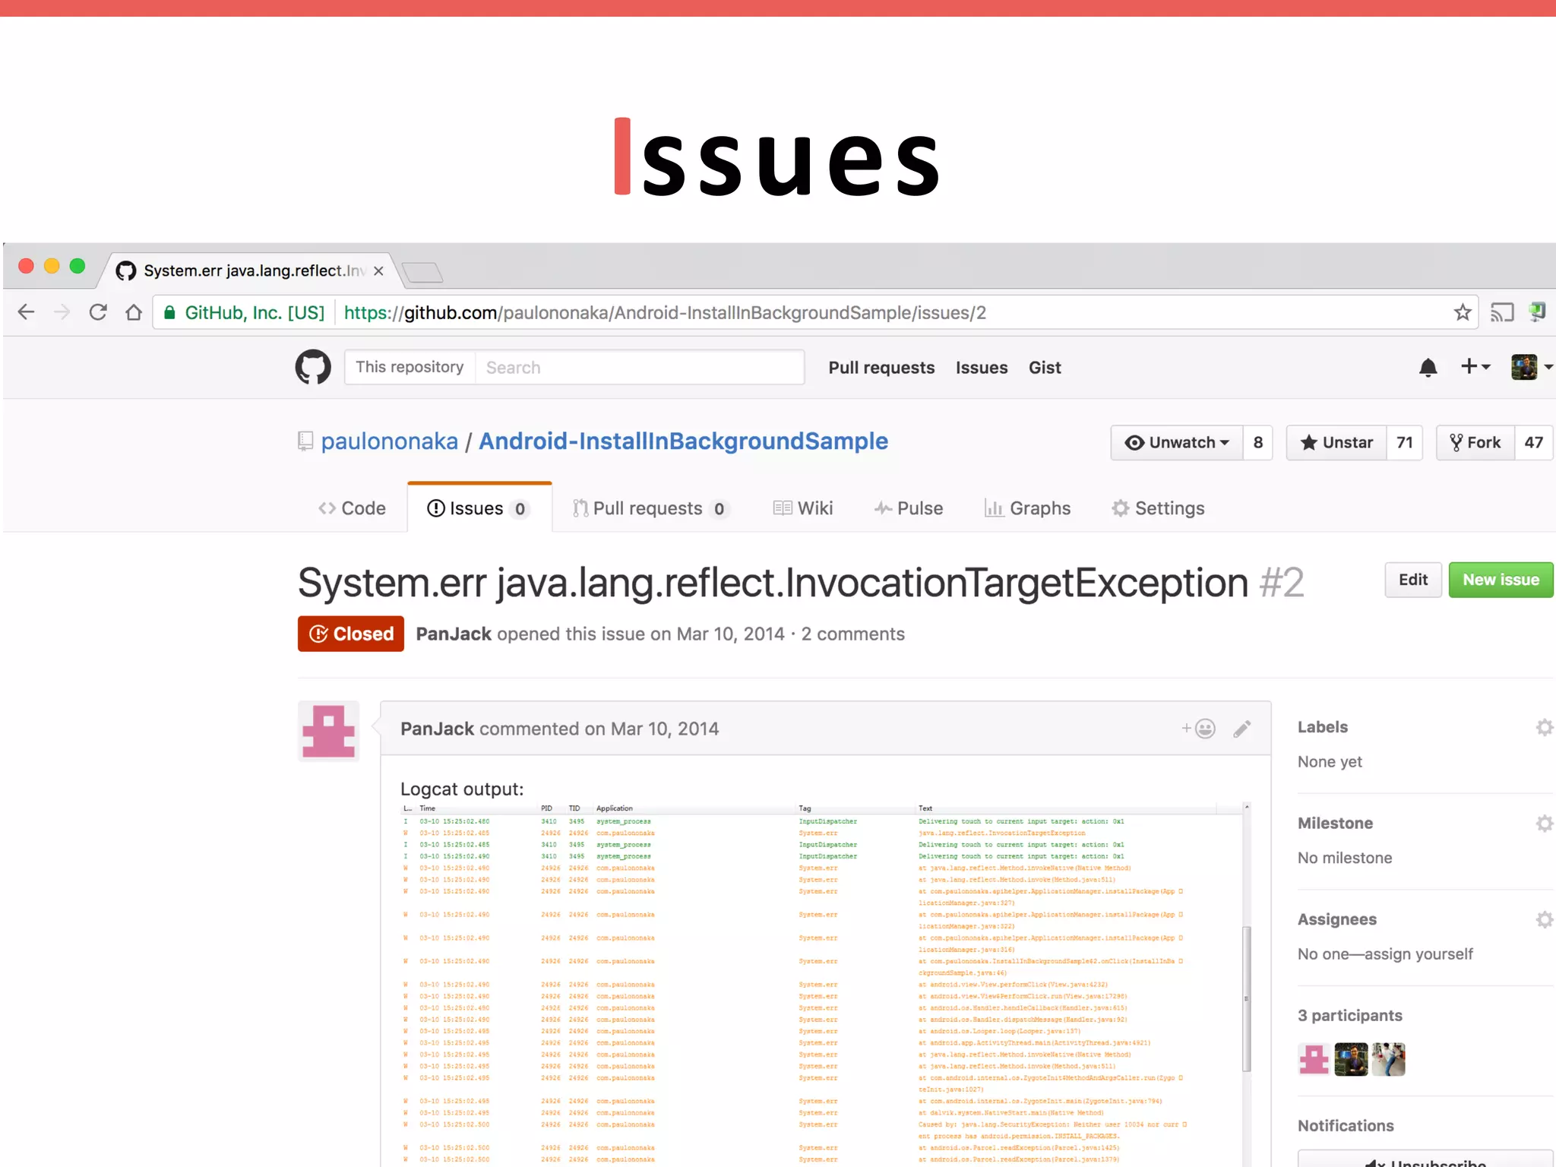Click the browser reload icon
The image size is (1556, 1167).
(98, 312)
